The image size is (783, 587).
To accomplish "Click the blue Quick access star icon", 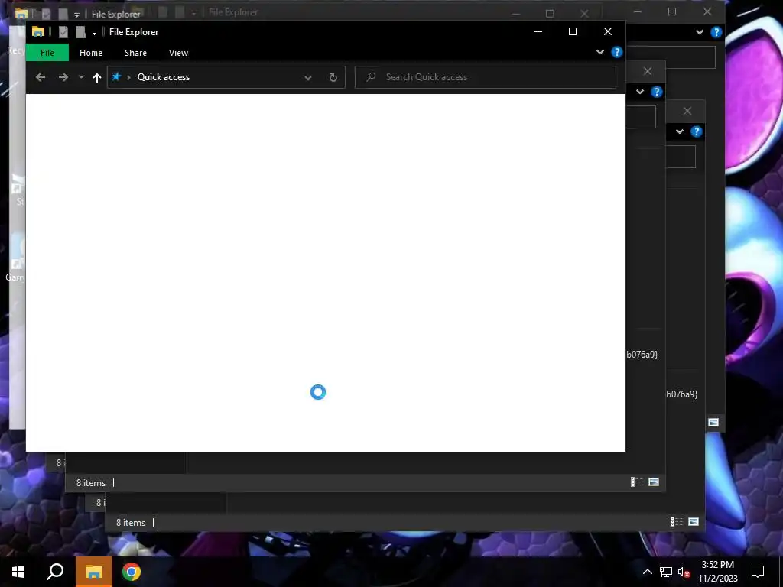I will coord(116,77).
